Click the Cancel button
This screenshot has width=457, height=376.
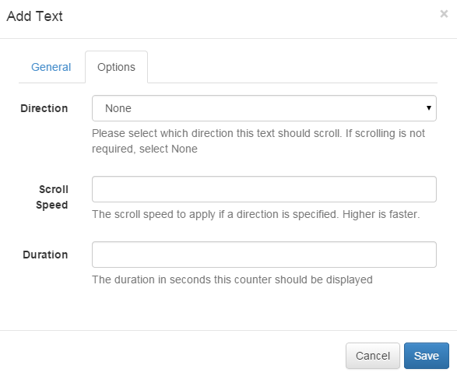[372, 356]
